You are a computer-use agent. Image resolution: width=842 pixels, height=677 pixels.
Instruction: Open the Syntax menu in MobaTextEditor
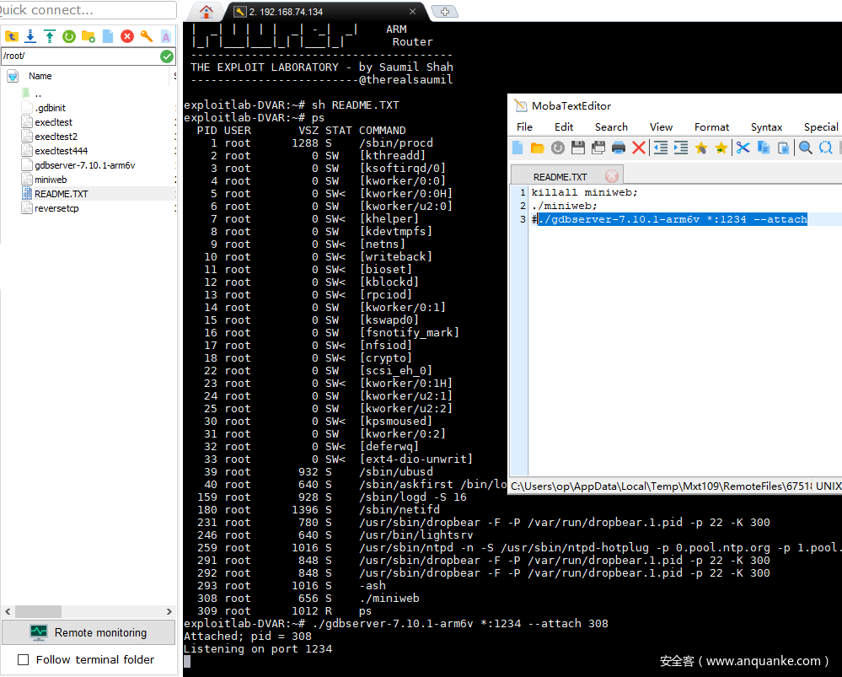(766, 126)
